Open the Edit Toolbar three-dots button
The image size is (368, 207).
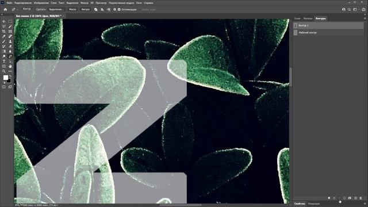10,71
